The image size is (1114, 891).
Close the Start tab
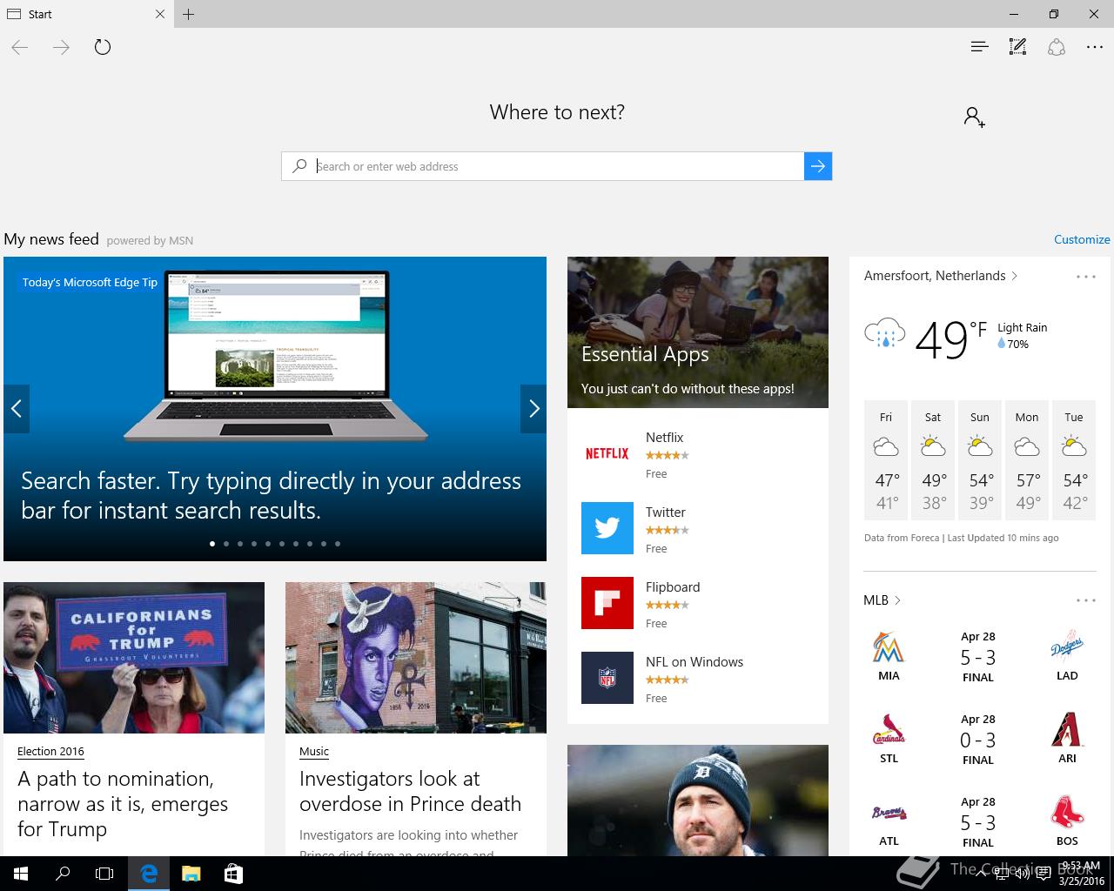point(160,14)
